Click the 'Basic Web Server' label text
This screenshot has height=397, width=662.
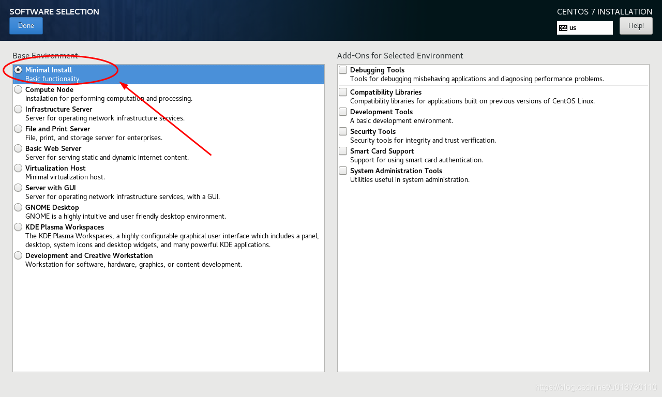click(53, 148)
